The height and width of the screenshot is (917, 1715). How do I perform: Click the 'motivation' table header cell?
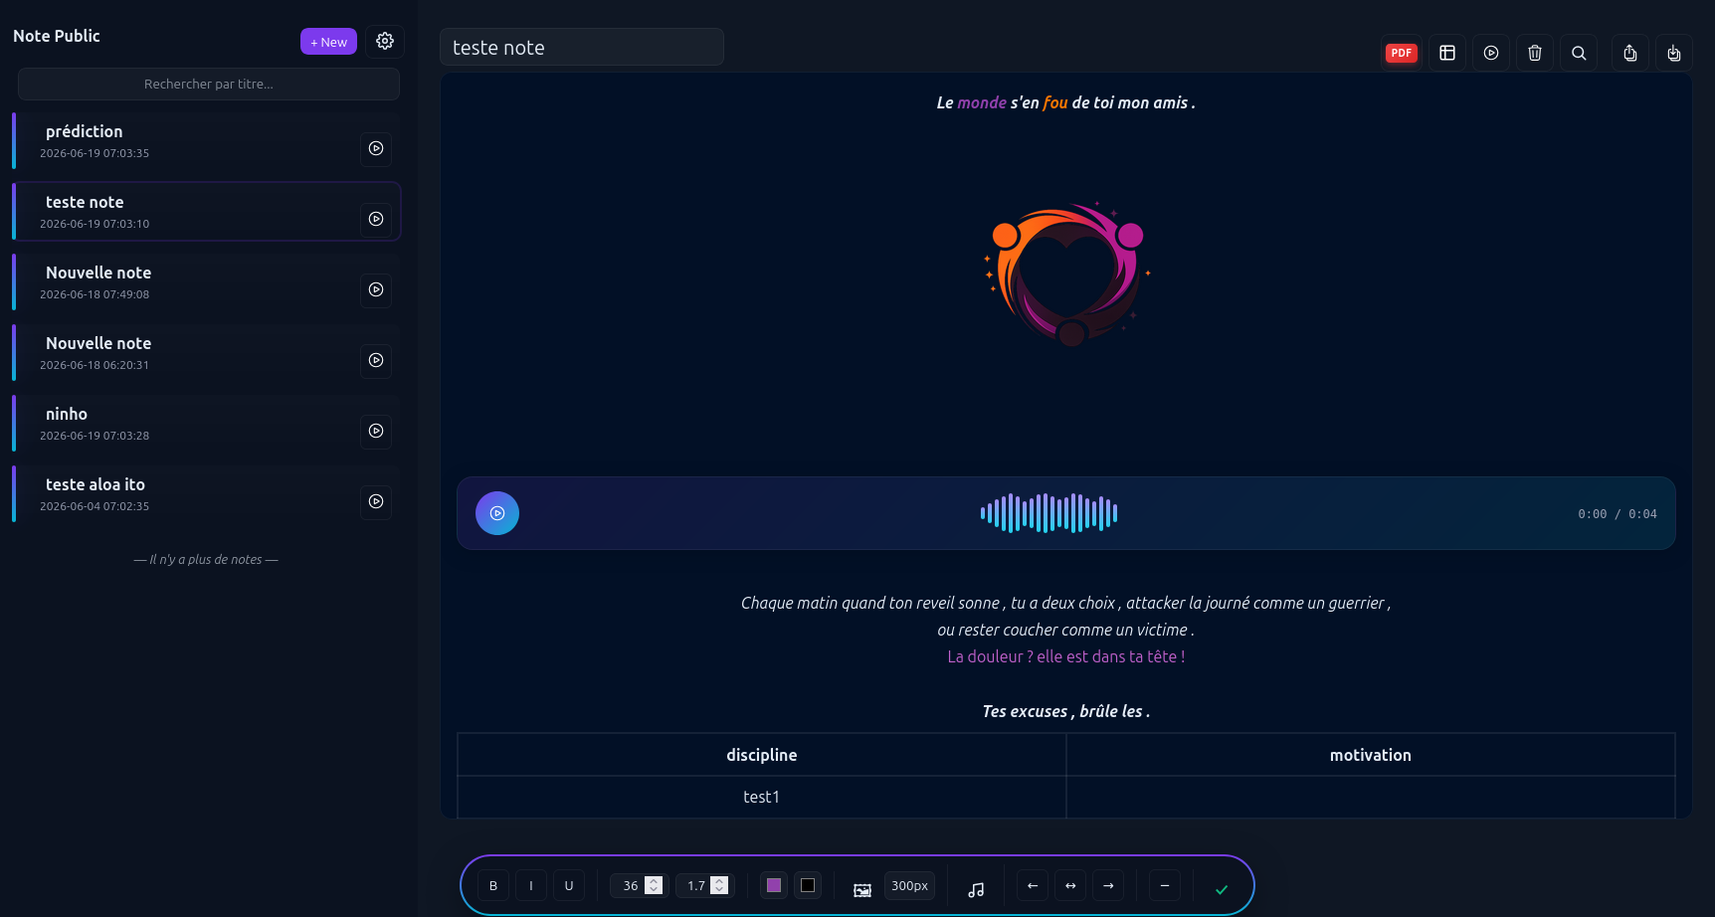click(x=1371, y=755)
